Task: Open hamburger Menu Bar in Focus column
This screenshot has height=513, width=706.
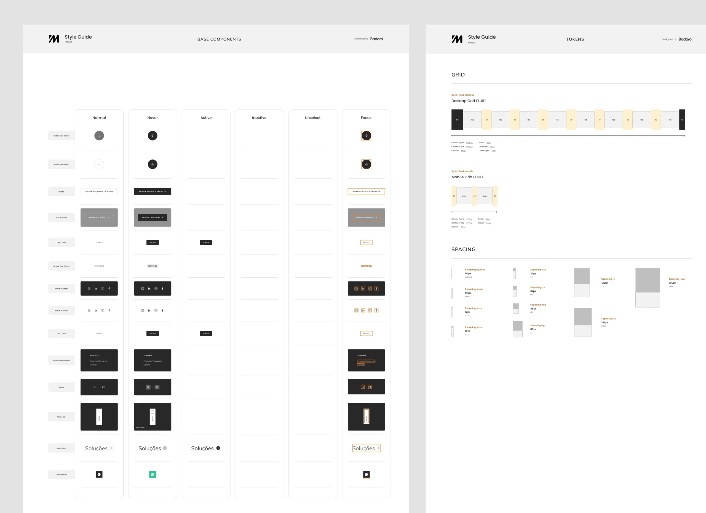Action: click(x=367, y=416)
